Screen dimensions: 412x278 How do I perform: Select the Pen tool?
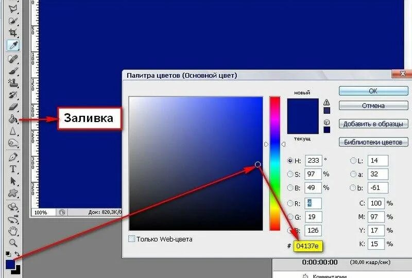pos(12,157)
